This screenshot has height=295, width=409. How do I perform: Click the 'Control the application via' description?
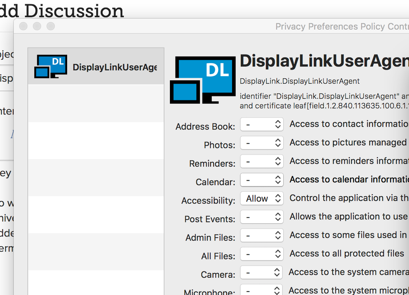click(349, 198)
